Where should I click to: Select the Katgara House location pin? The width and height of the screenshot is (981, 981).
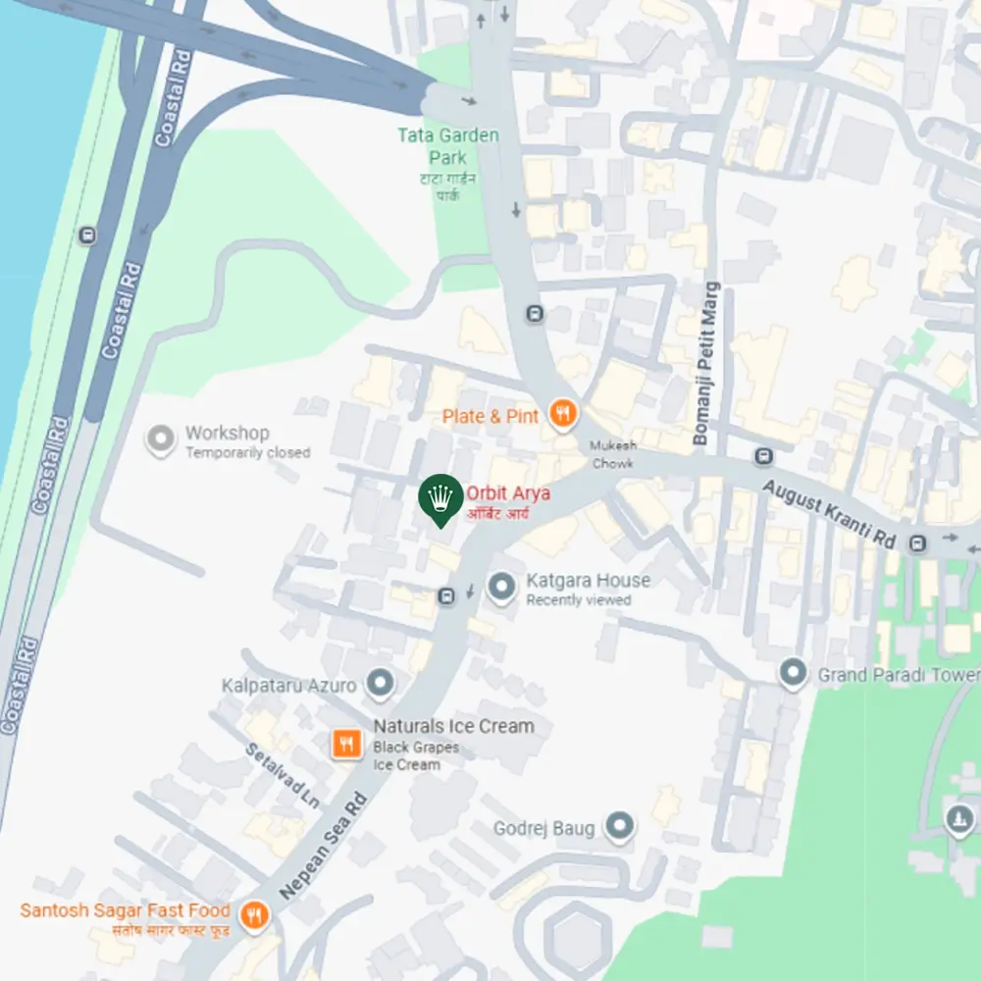point(501,588)
